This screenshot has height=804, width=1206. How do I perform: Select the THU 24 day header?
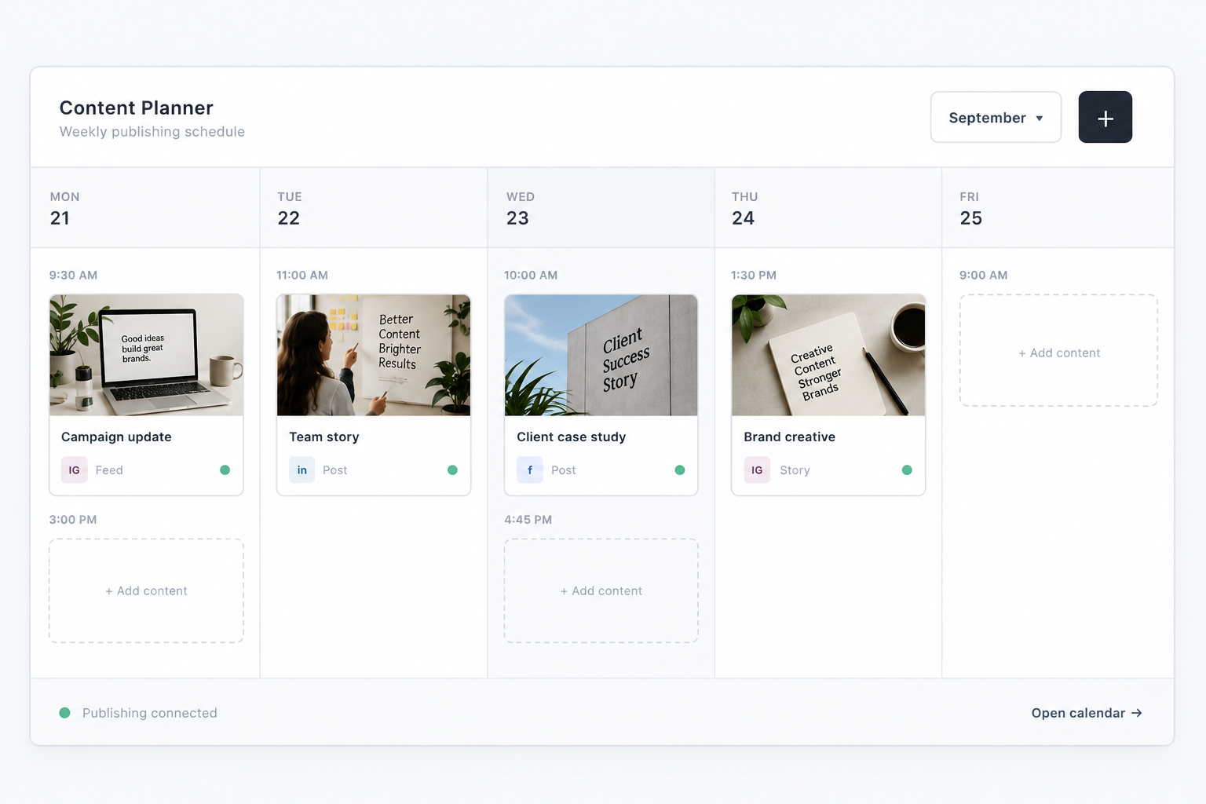click(x=828, y=208)
